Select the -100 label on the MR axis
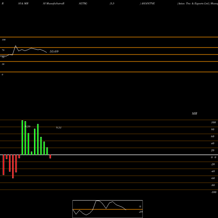 214,192
